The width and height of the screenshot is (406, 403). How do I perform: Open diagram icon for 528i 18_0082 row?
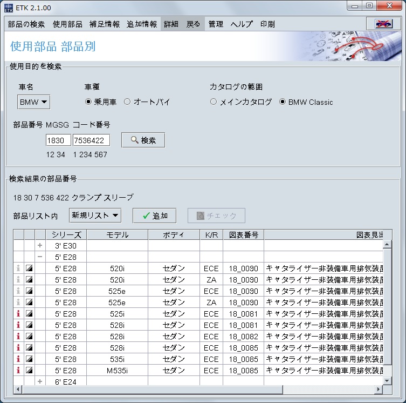pos(29,337)
